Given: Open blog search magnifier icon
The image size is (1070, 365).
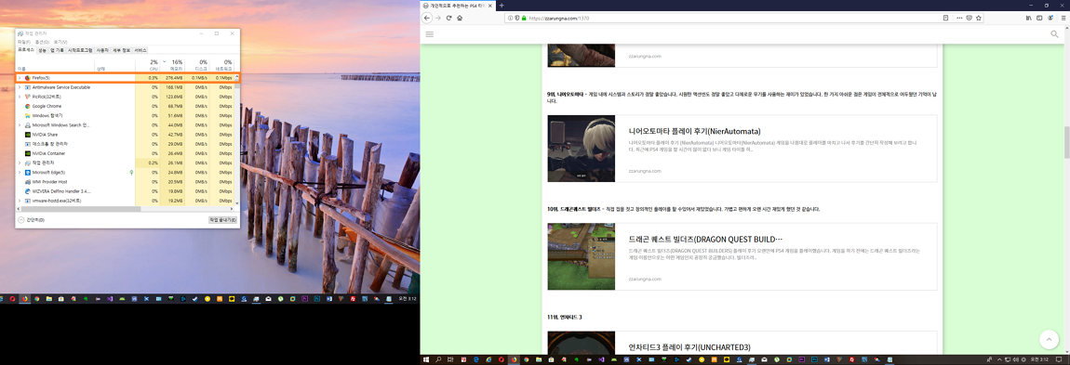Looking at the screenshot, I should (x=1055, y=33).
